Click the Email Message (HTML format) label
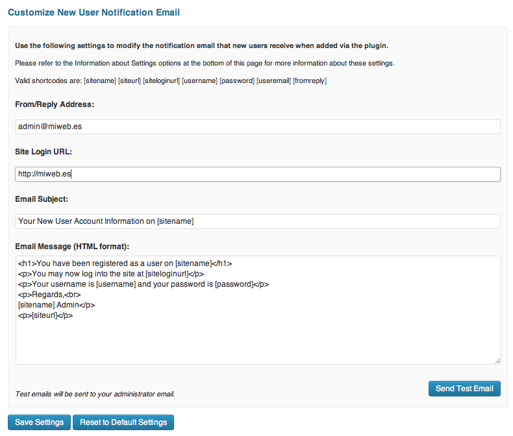This screenshot has height=436, width=513. (x=72, y=247)
